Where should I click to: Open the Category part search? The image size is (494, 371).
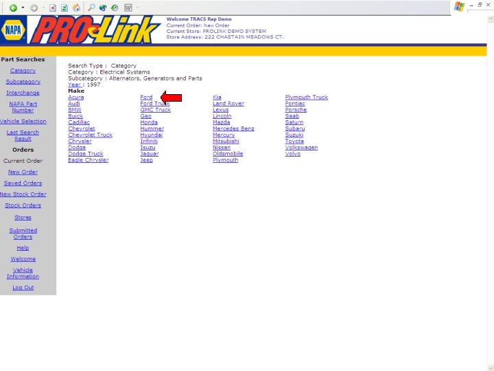[23, 71]
